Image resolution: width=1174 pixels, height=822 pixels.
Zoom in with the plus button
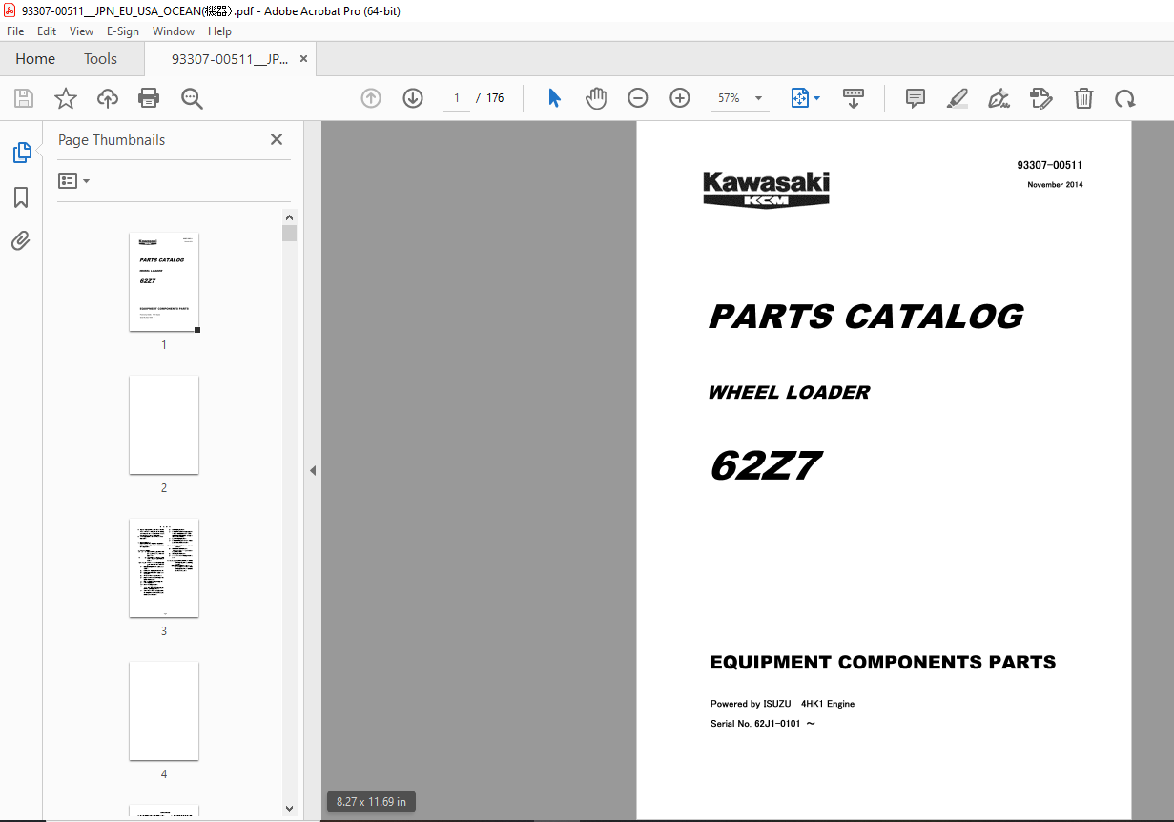680,98
